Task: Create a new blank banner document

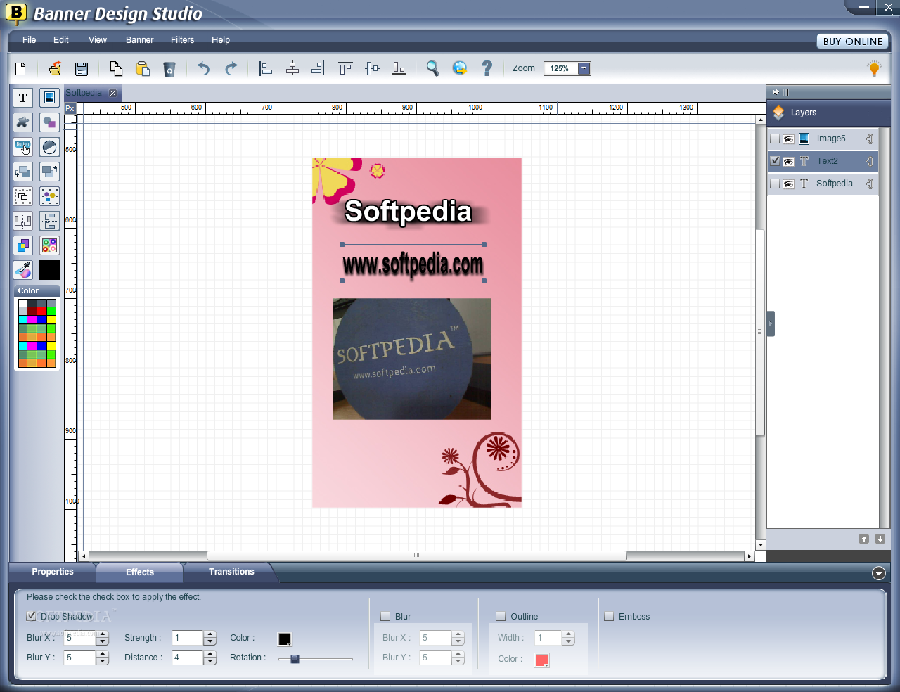Action: pos(20,68)
